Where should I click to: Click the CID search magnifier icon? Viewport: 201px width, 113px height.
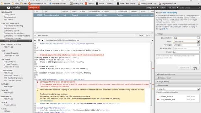click(199, 8)
